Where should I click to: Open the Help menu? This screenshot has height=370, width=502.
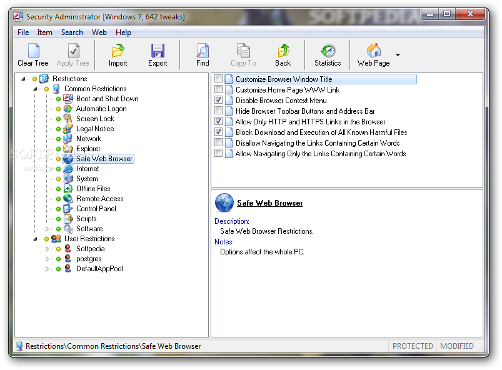click(x=123, y=32)
